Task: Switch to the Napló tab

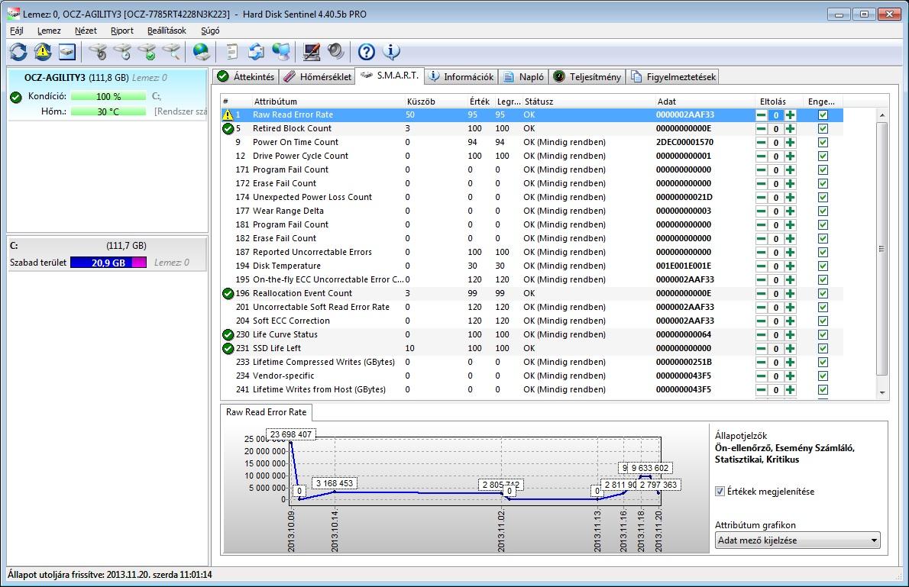Action: point(523,76)
